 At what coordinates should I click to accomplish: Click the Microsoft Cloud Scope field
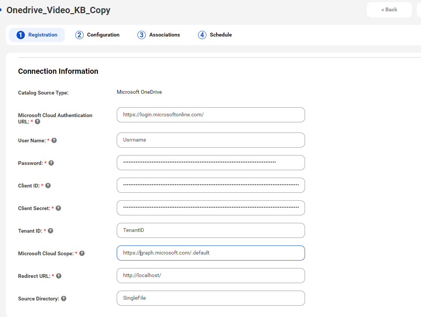click(x=211, y=253)
